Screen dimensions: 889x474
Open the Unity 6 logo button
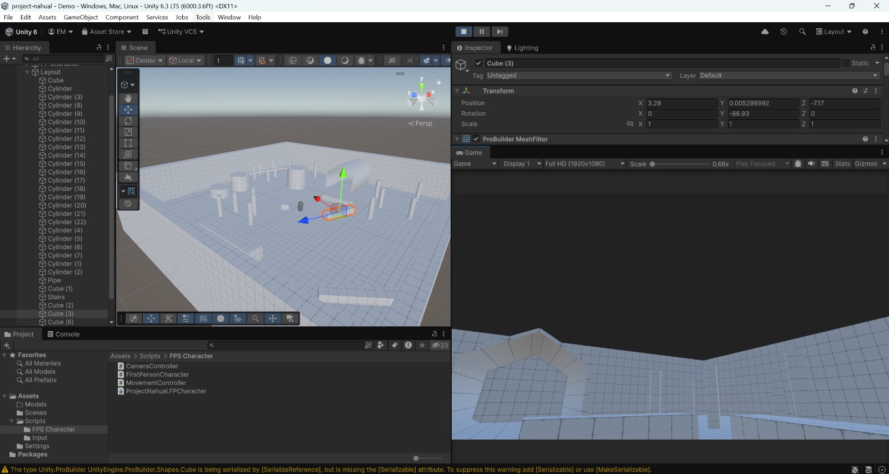(21, 32)
